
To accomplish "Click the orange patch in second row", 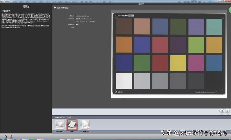I will [x=124, y=45].
